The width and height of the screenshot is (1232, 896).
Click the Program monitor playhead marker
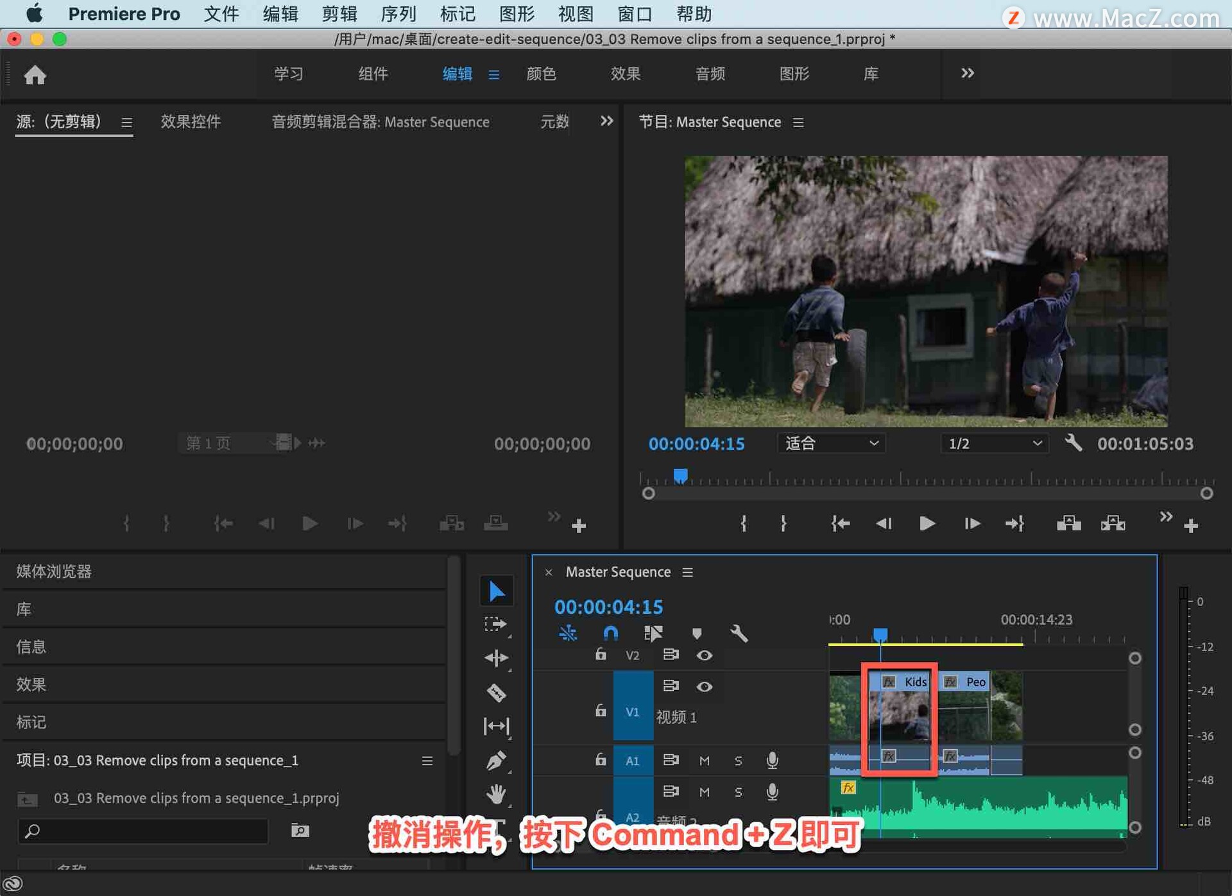tap(681, 476)
